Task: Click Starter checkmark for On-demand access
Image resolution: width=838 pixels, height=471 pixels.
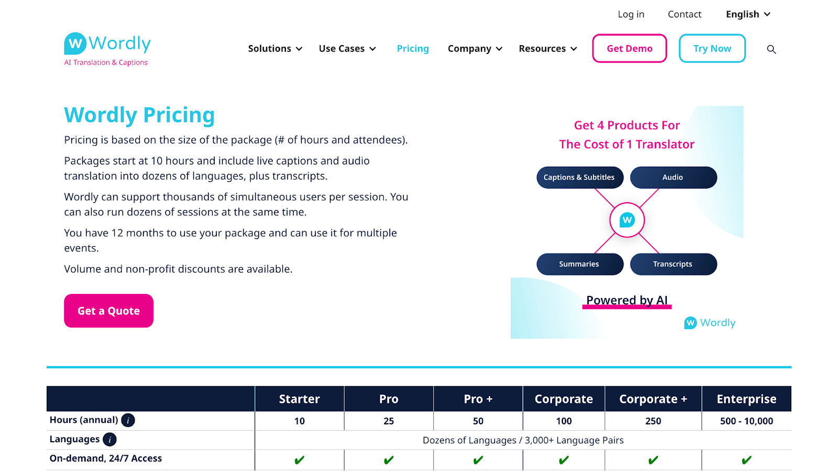Action: pyautogui.click(x=299, y=460)
